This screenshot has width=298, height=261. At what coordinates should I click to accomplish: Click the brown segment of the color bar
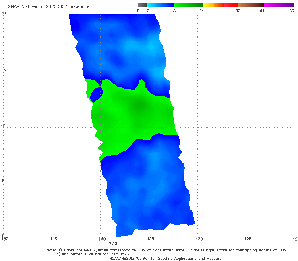(251, 5)
